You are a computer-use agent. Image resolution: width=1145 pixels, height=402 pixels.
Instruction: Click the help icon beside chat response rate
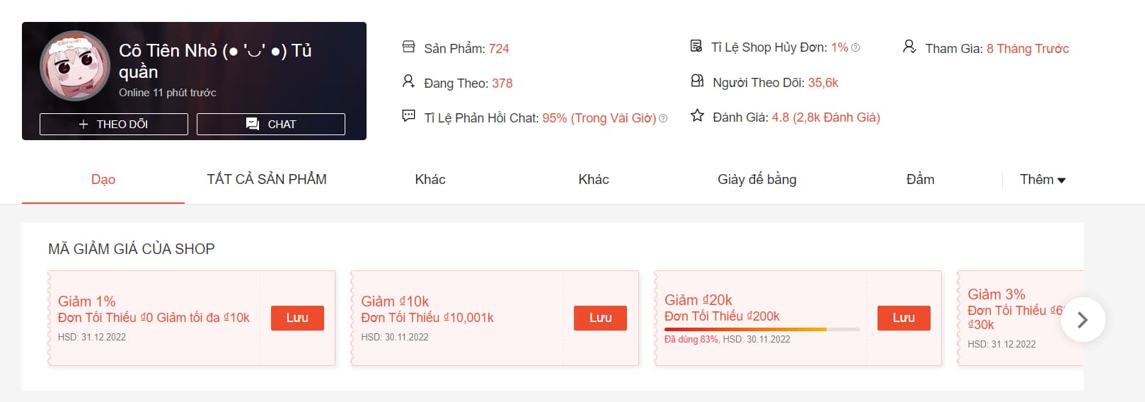[x=663, y=119]
